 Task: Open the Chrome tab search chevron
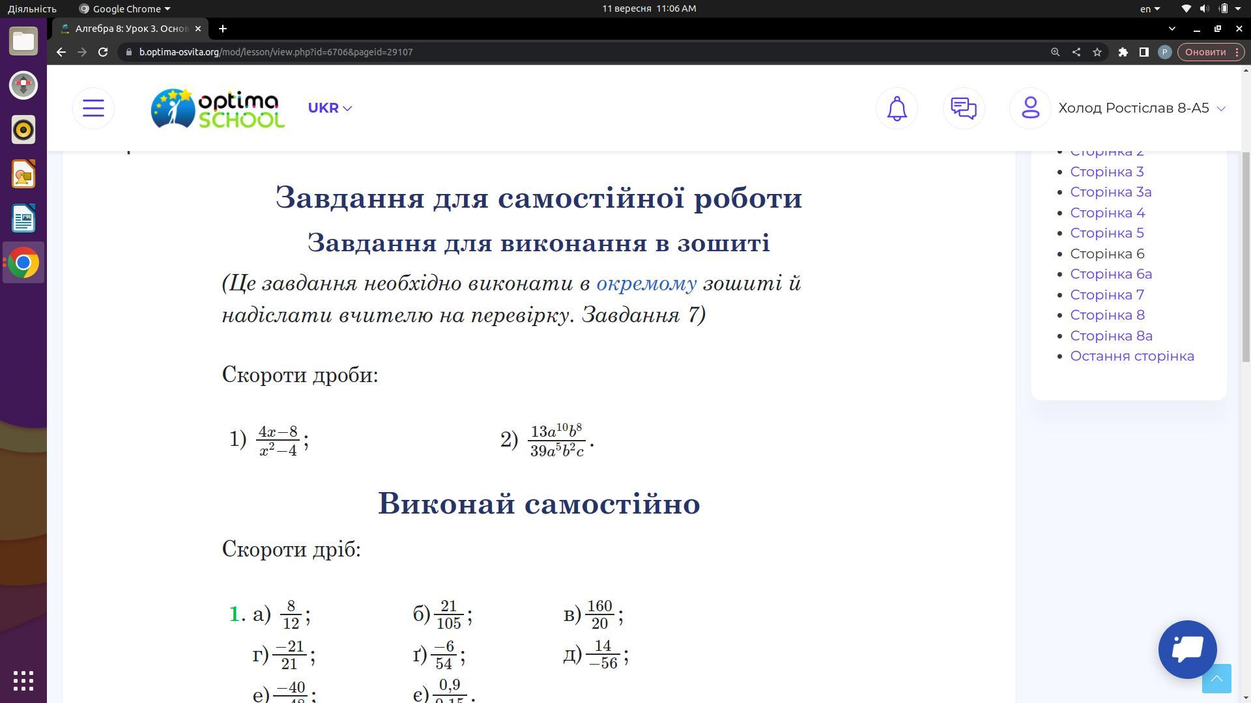pyautogui.click(x=1172, y=29)
